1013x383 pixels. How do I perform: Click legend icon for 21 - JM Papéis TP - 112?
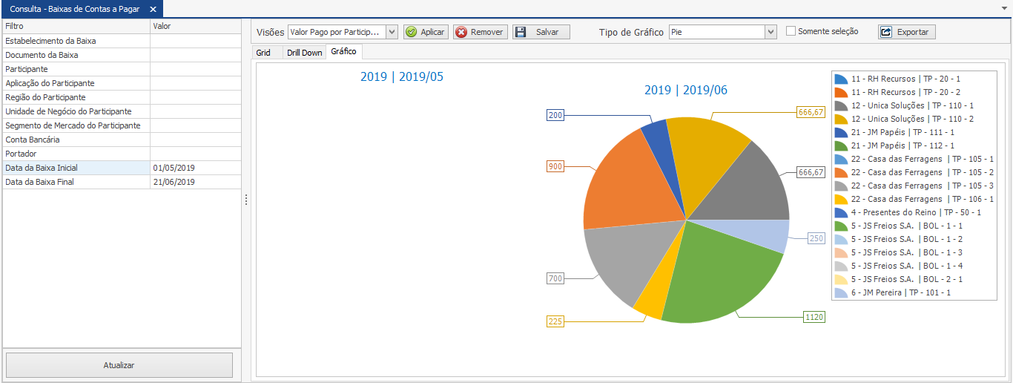[x=840, y=145]
